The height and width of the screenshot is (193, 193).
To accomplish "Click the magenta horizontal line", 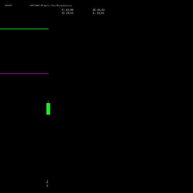I will [x=24, y=73].
